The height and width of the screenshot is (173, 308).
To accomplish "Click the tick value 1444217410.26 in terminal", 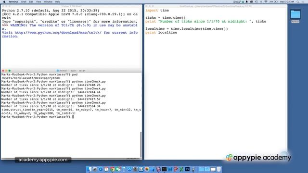I will tap(89, 85).
